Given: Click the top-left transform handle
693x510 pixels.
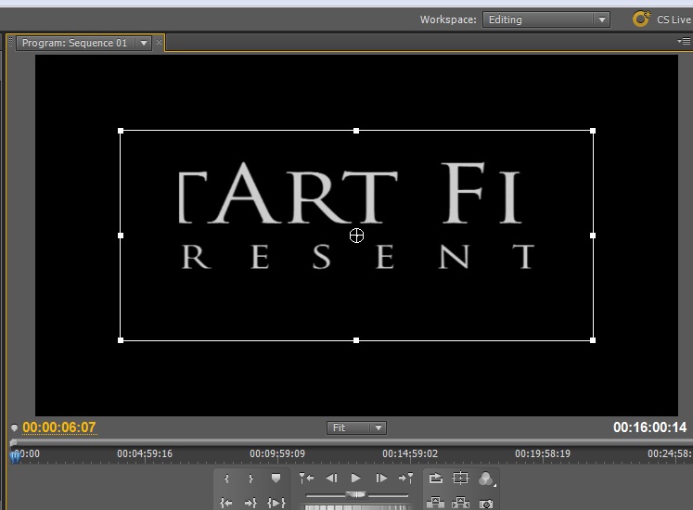Looking at the screenshot, I should 121,131.
